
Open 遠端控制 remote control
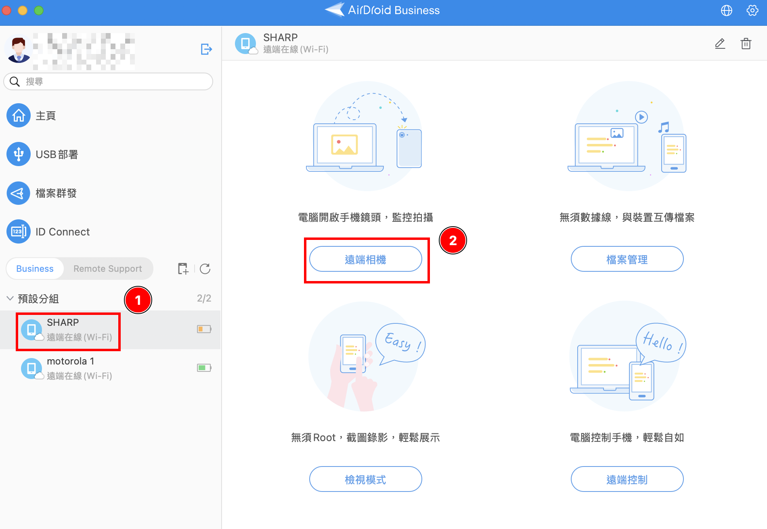(x=627, y=479)
